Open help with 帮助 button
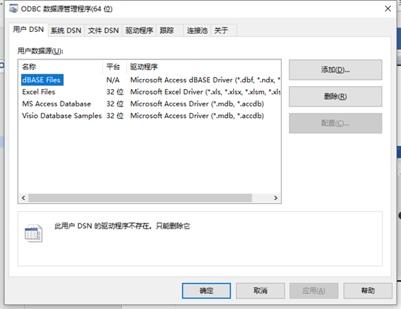Image resolution: width=401 pixels, height=309 pixels. coord(368,291)
